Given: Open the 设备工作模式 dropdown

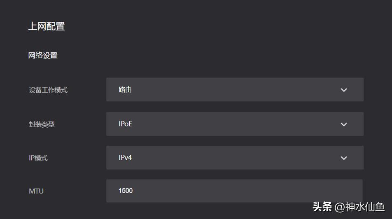Looking at the screenshot, I should tap(235, 90).
